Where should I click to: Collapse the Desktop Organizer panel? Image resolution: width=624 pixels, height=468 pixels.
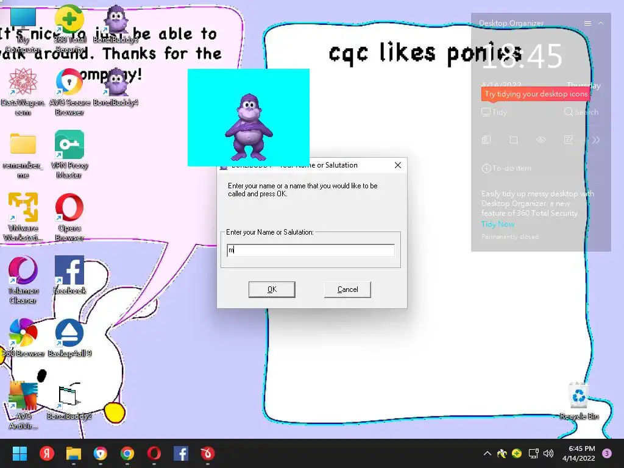click(x=601, y=24)
